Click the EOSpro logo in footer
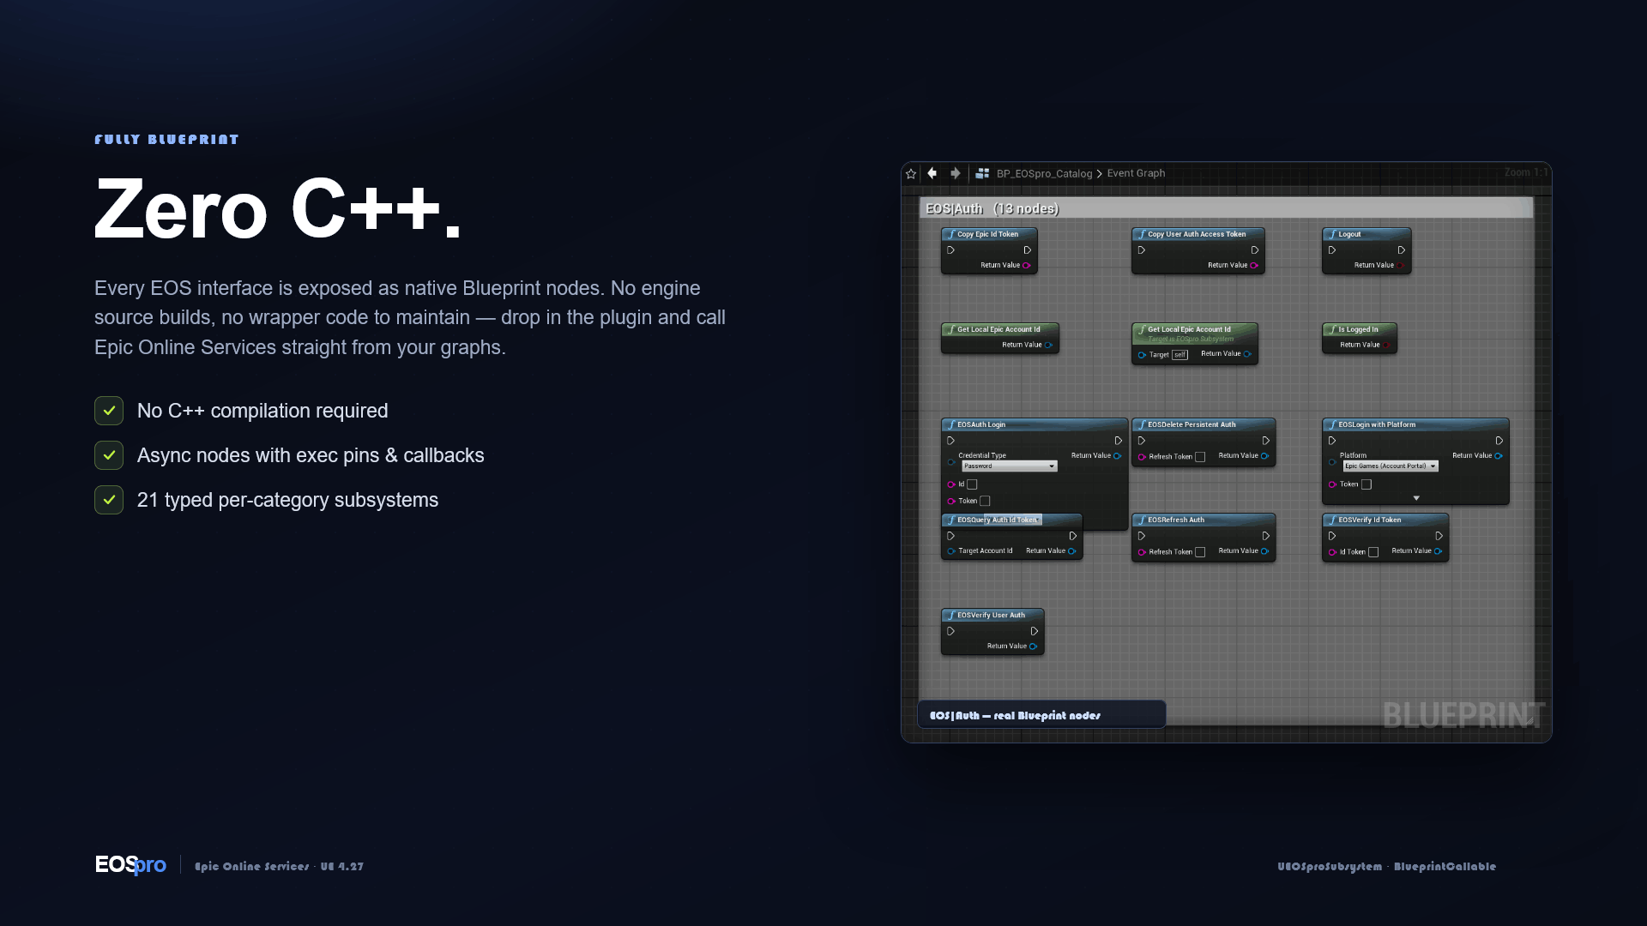This screenshot has height=926, width=1647. pos(130,864)
